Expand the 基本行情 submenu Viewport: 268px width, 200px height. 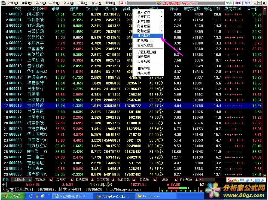[x=149, y=12]
